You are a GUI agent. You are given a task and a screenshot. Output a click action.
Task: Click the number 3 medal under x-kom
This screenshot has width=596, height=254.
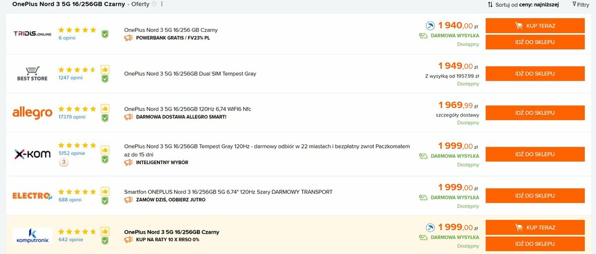click(63, 162)
